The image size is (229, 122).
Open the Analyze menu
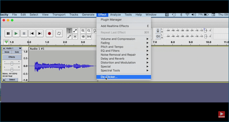115,15
